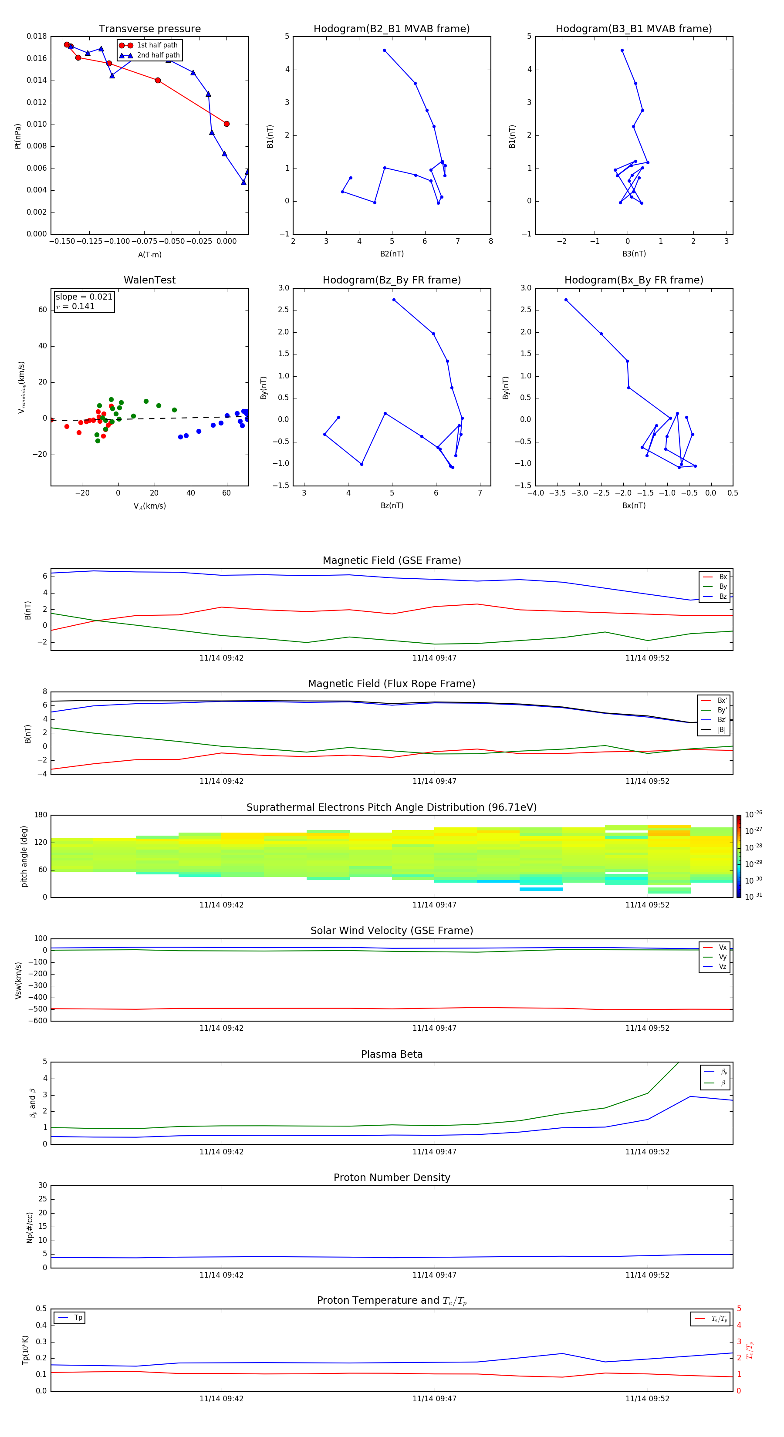Click '11/14 09:52' under Proton Number Density plot
The height and width of the screenshot is (1437, 784).
coord(647,1275)
